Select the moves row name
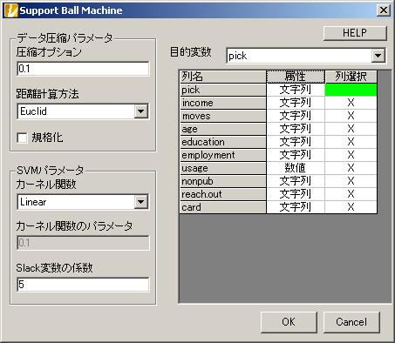Screen dimensions: 395x343 223,116
